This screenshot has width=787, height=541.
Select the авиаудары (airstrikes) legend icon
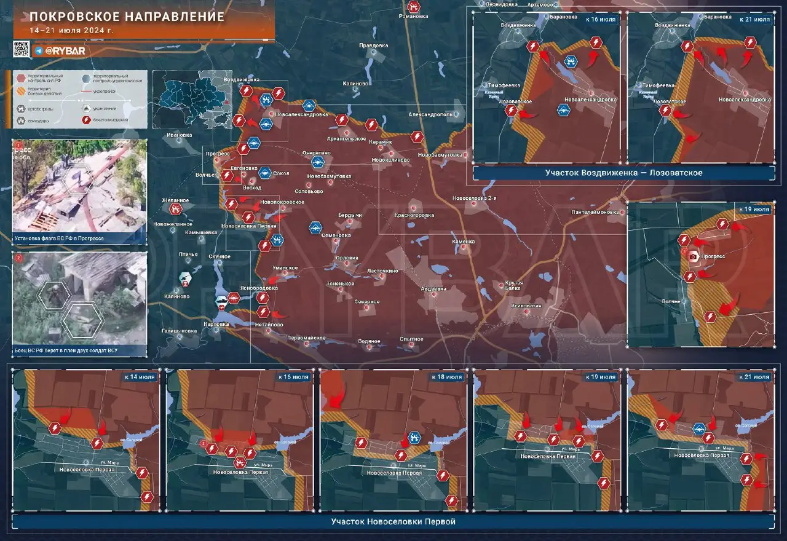pos(20,120)
